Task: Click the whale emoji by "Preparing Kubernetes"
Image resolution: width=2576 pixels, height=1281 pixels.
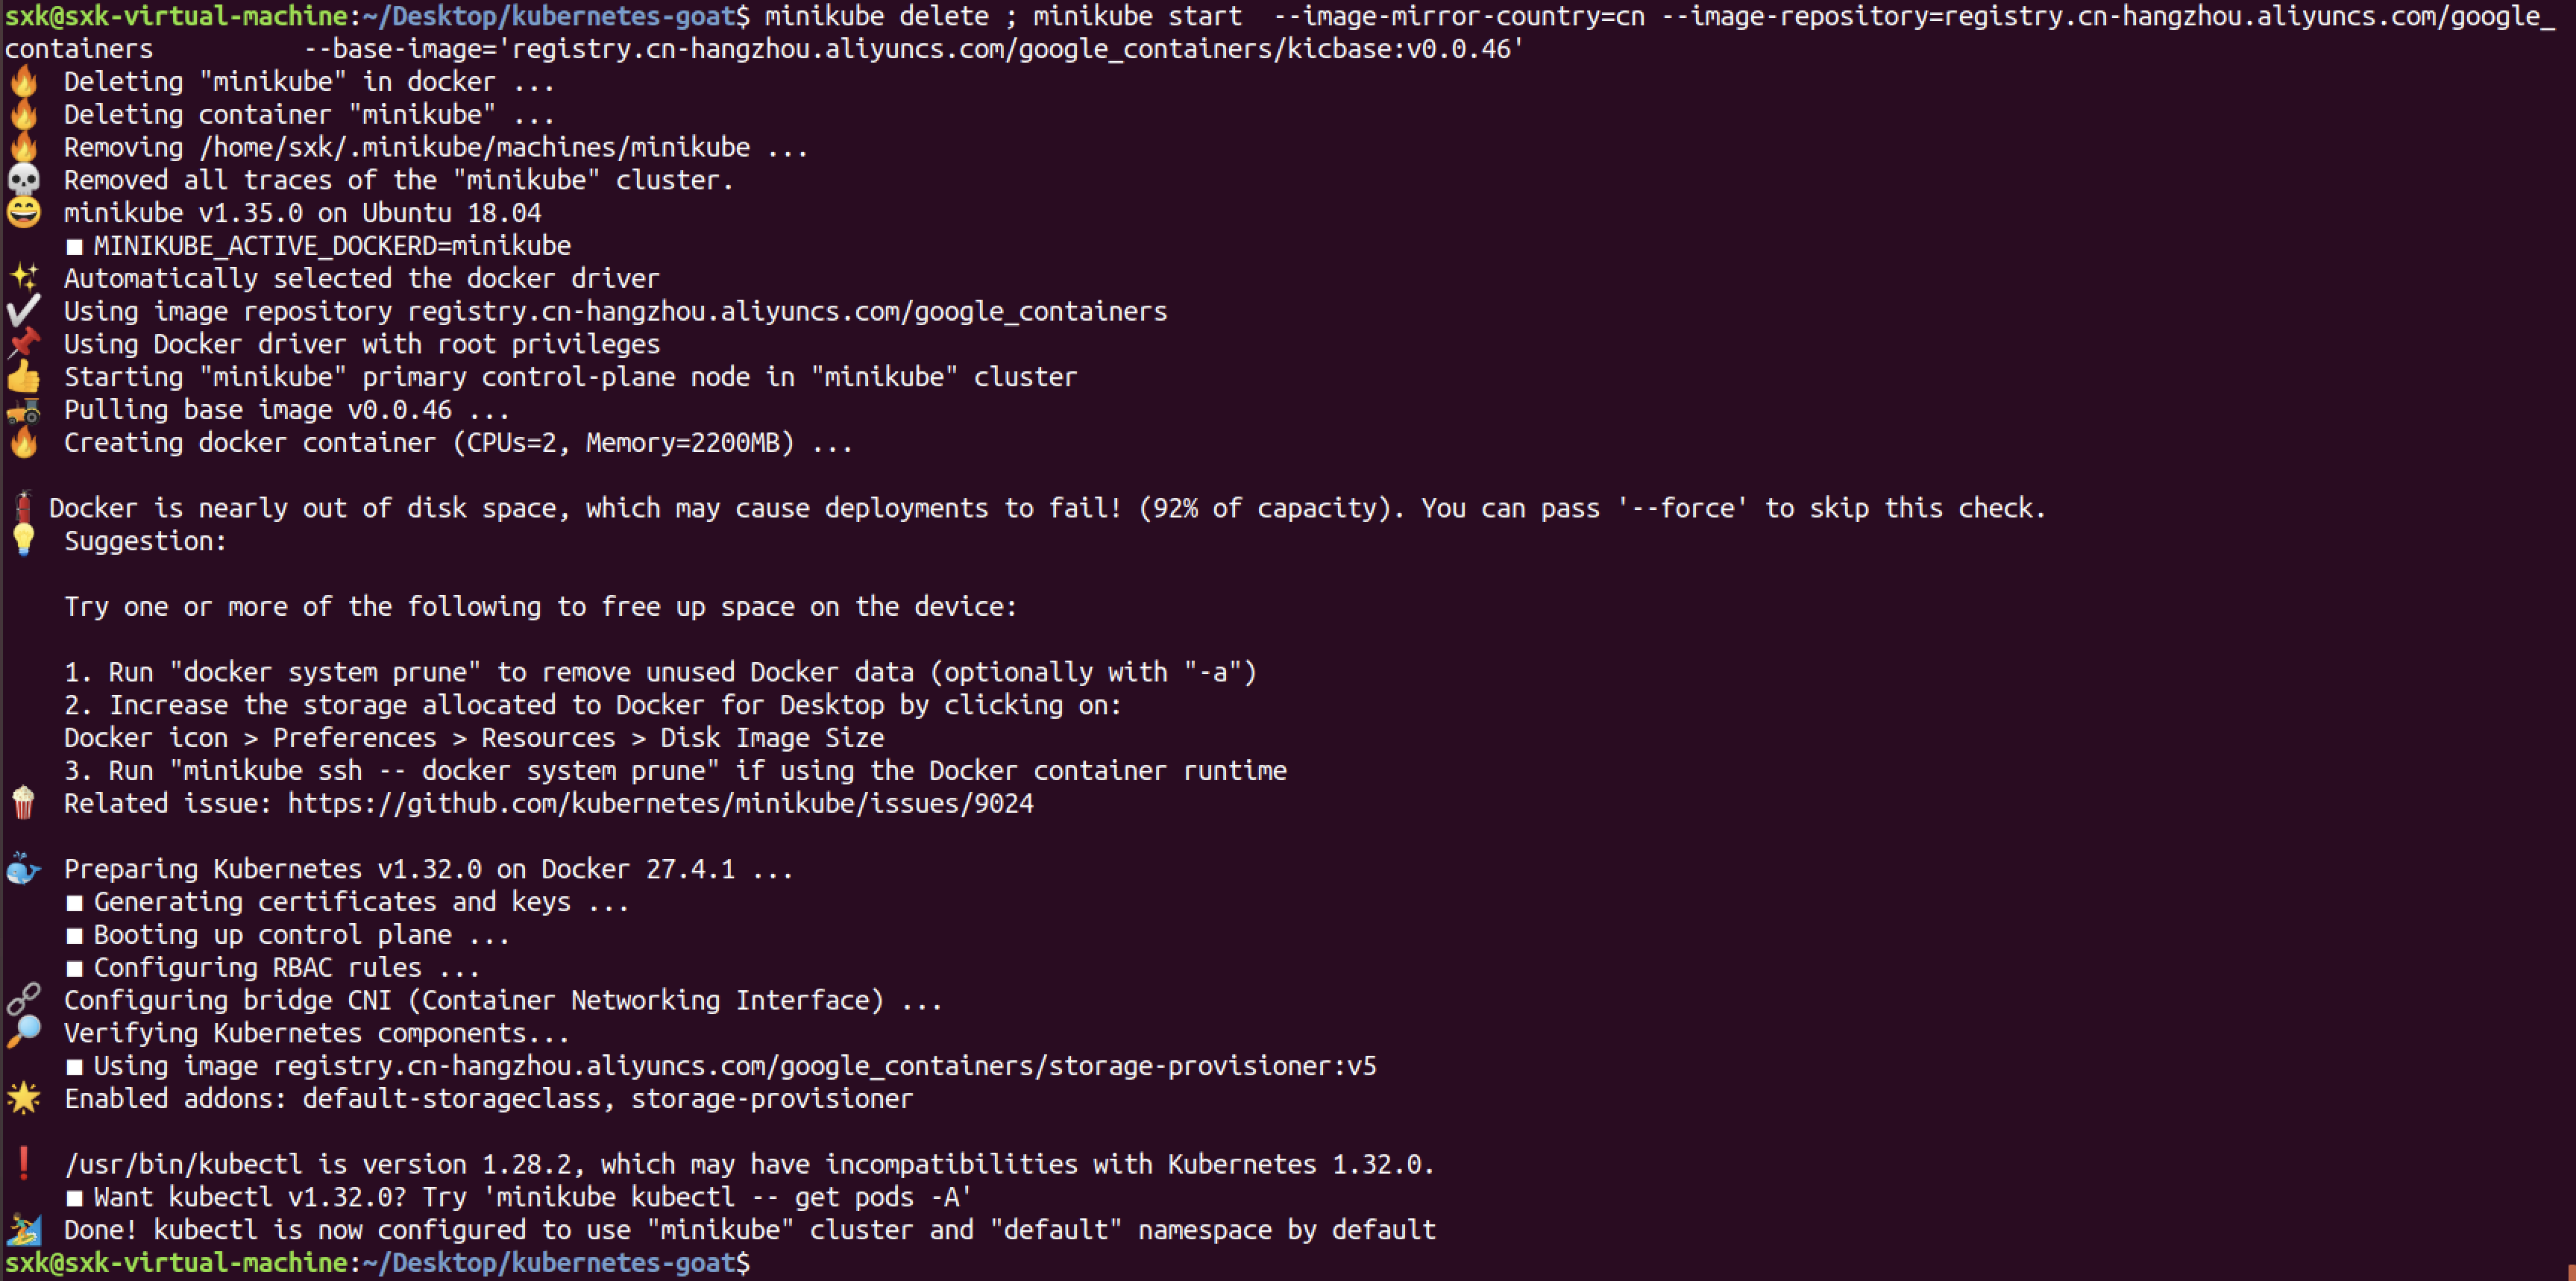Action: tap(23, 869)
